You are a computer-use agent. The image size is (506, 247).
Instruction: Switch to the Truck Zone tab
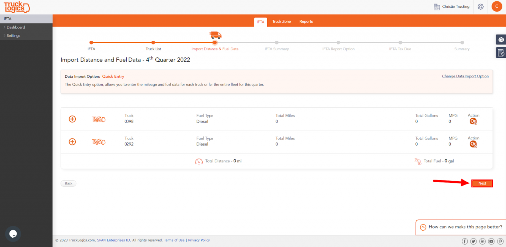click(281, 22)
